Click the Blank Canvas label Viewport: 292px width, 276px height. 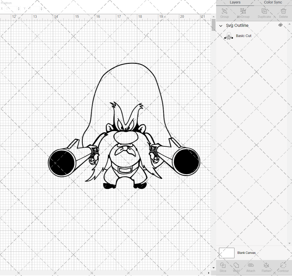coord(247,253)
